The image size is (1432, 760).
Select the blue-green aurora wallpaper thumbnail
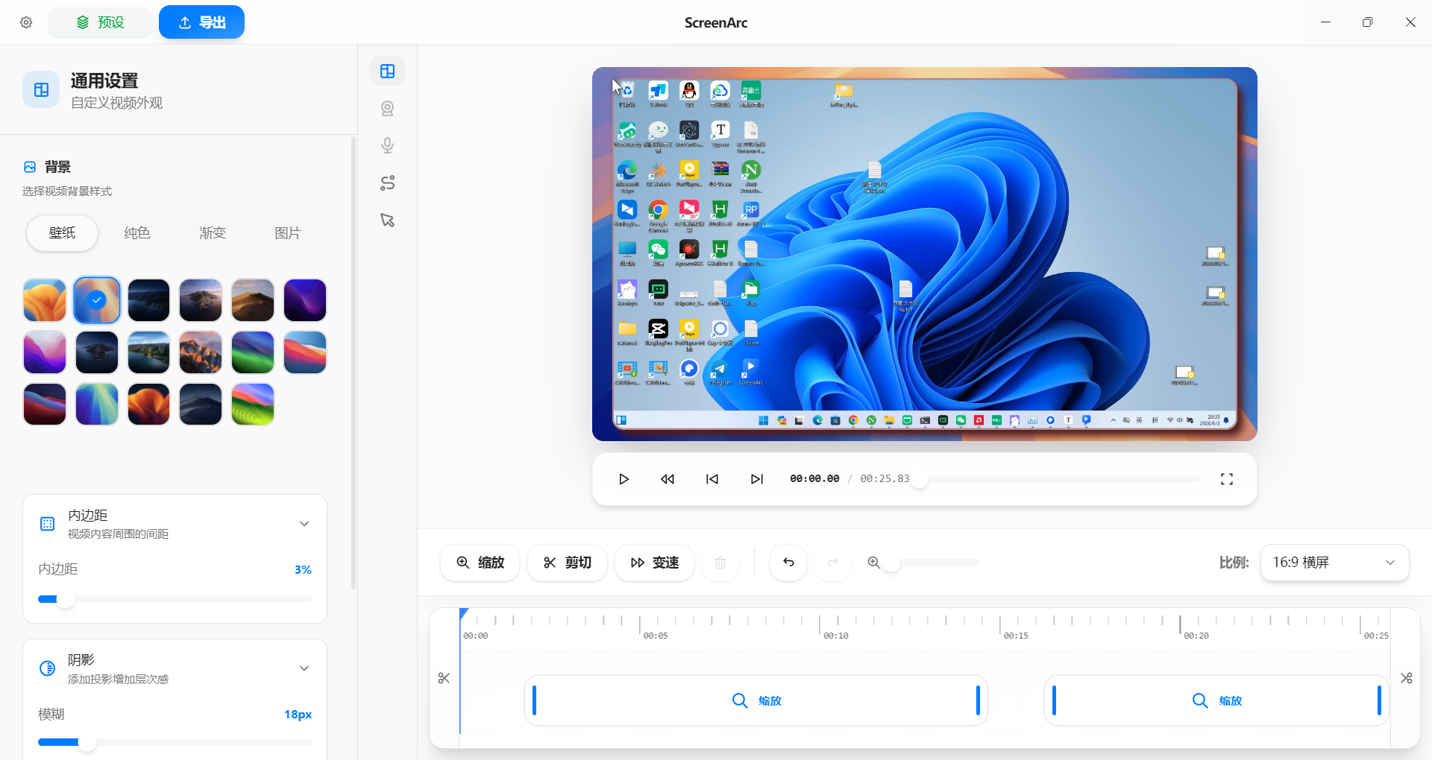click(97, 405)
